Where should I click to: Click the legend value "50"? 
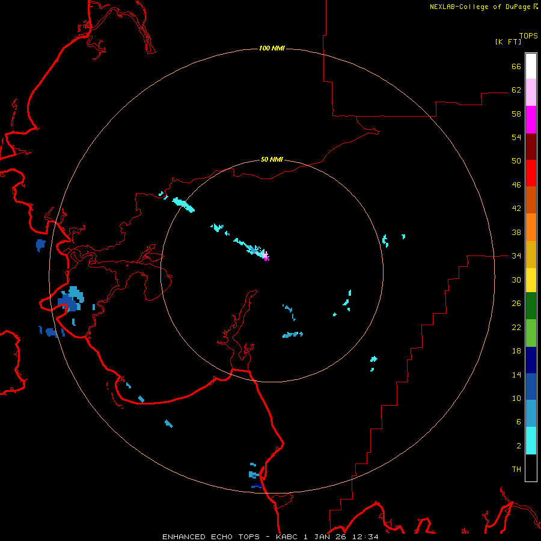[516, 161]
